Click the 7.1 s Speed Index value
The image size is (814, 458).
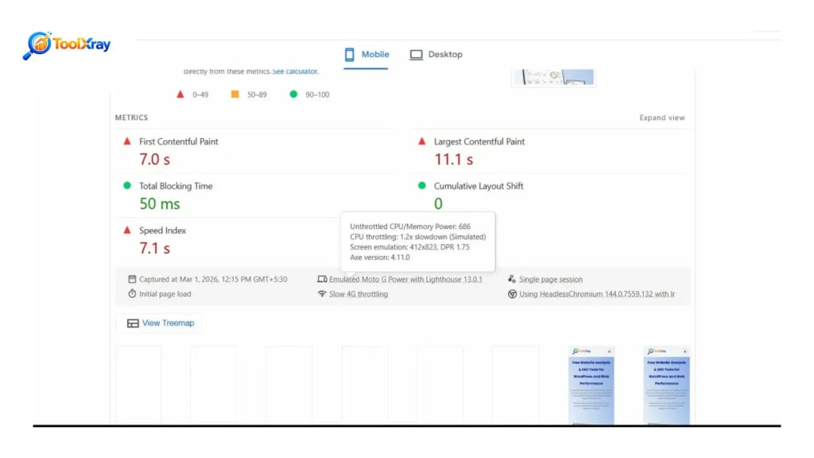(154, 248)
